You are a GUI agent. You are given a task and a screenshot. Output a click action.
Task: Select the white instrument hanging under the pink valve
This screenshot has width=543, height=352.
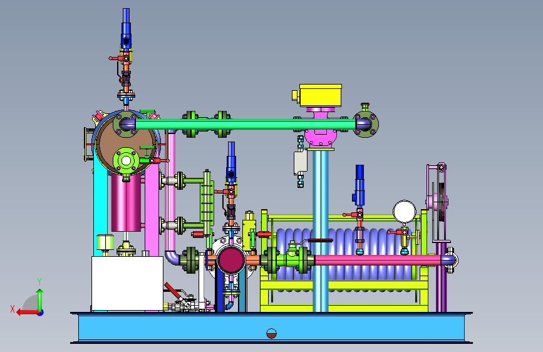pyautogui.click(x=300, y=162)
